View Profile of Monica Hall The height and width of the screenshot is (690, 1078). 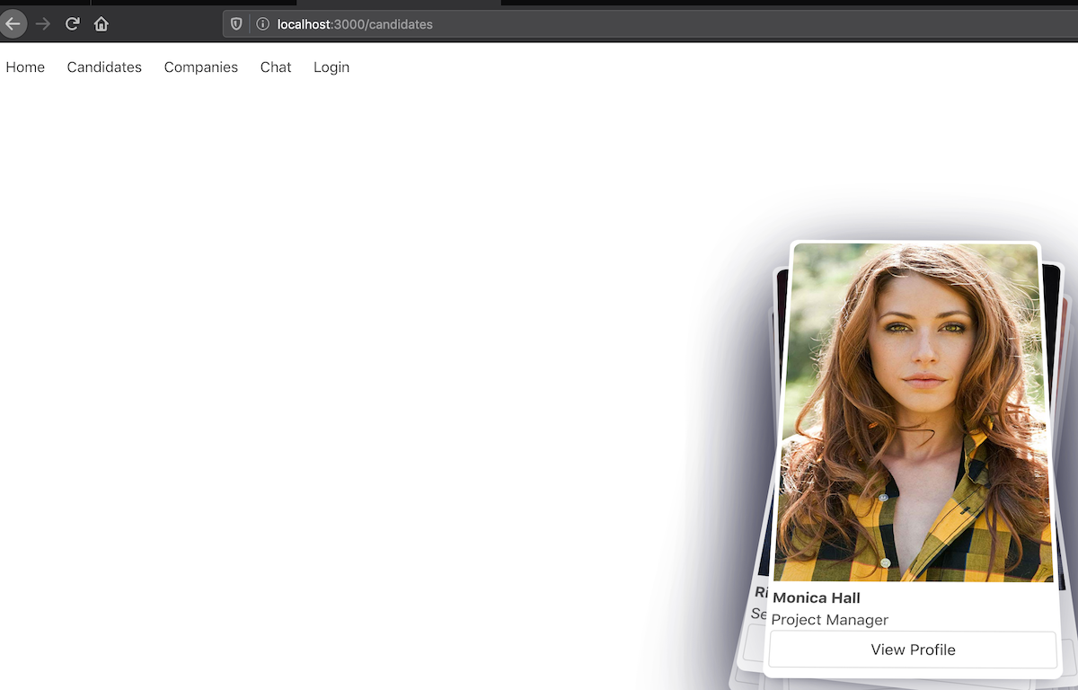[913, 650]
